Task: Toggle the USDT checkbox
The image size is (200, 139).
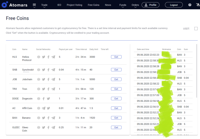Action: coord(196,28)
